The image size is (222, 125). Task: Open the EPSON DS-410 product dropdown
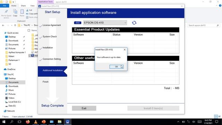pos(105,23)
